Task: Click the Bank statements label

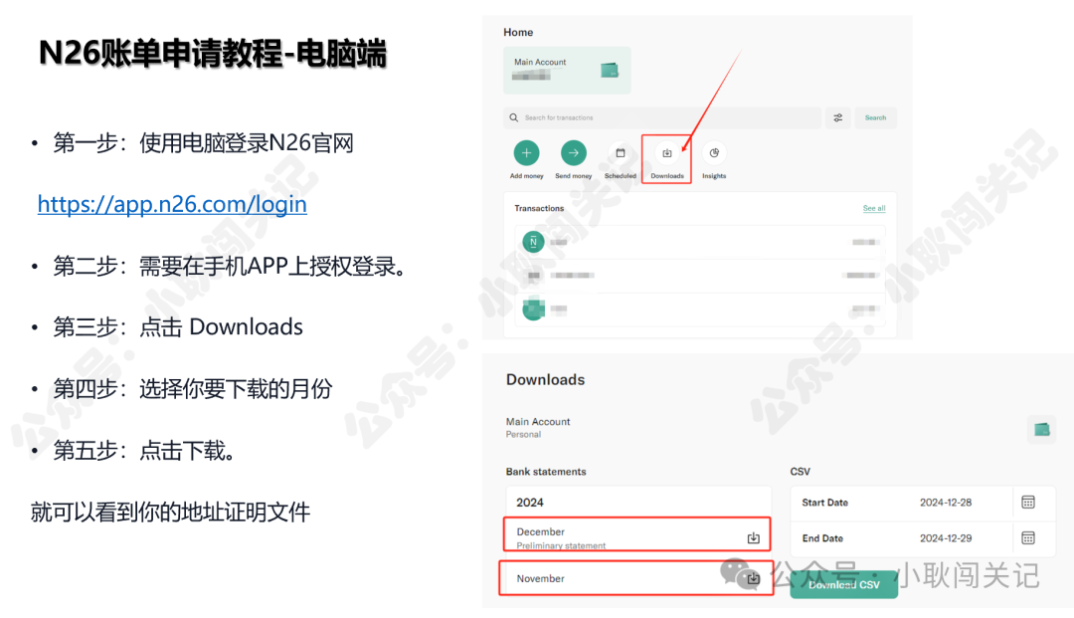Action: (x=546, y=472)
